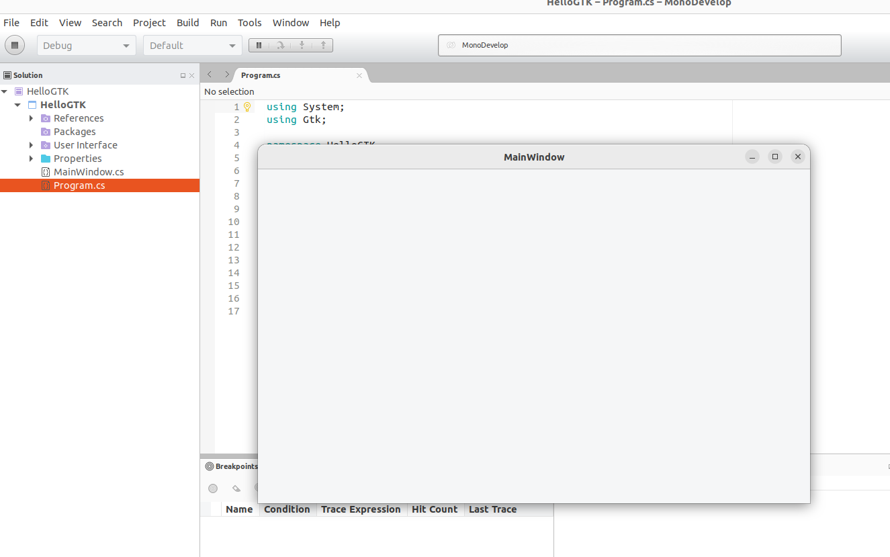Open the File menu
890x557 pixels.
coord(11,23)
